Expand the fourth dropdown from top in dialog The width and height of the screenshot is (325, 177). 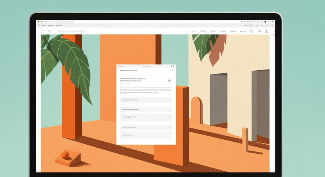click(x=146, y=127)
